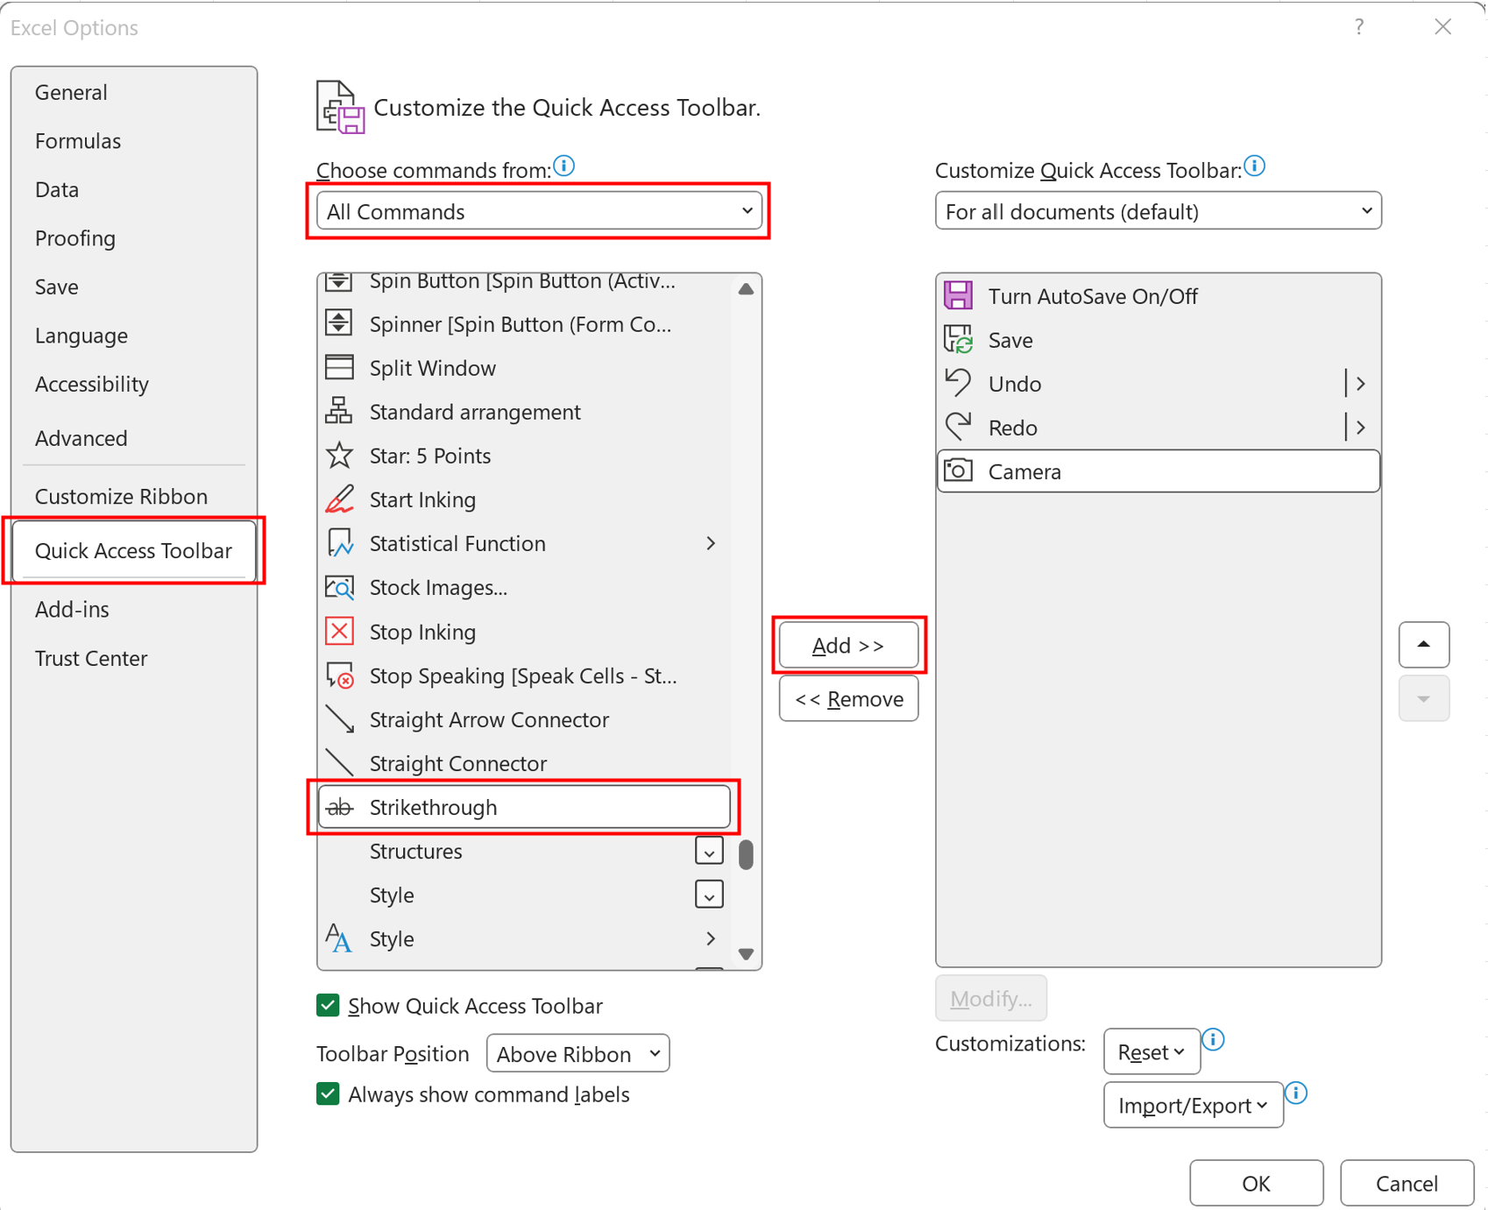Uncheck Show Quick Access Toolbar
1488x1210 pixels.
coord(328,1005)
